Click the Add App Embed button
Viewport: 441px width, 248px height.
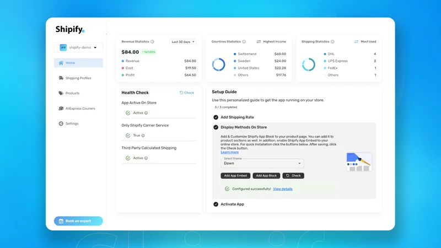[x=235, y=176]
